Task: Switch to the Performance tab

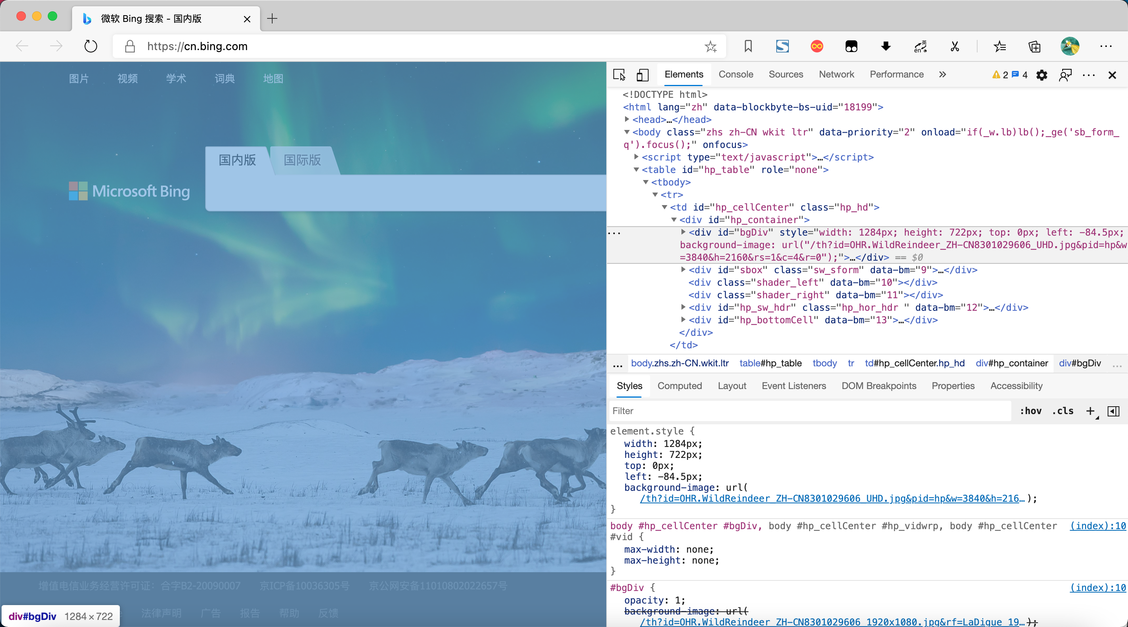Action: click(x=897, y=74)
